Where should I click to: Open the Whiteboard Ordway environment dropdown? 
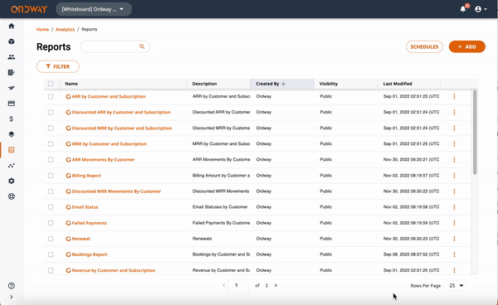(x=94, y=9)
